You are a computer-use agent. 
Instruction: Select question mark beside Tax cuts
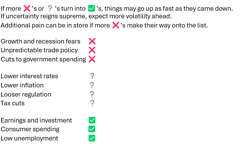pos(92,103)
